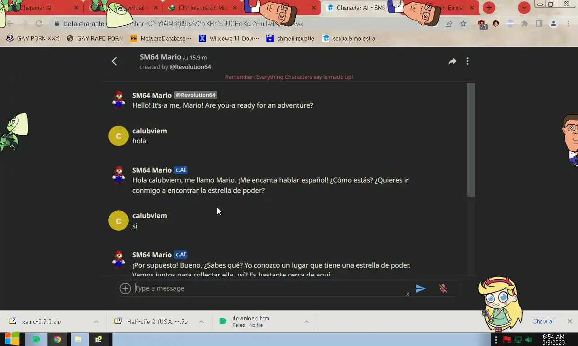Open the green Spotify-like taskbar app

(37, 339)
